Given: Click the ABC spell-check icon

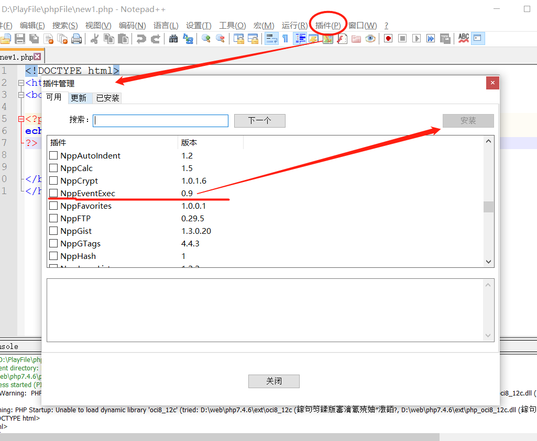Looking at the screenshot, I should 463,39.
